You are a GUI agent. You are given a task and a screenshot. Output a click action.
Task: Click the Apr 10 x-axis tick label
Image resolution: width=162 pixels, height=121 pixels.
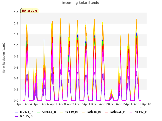pos(79,104)
